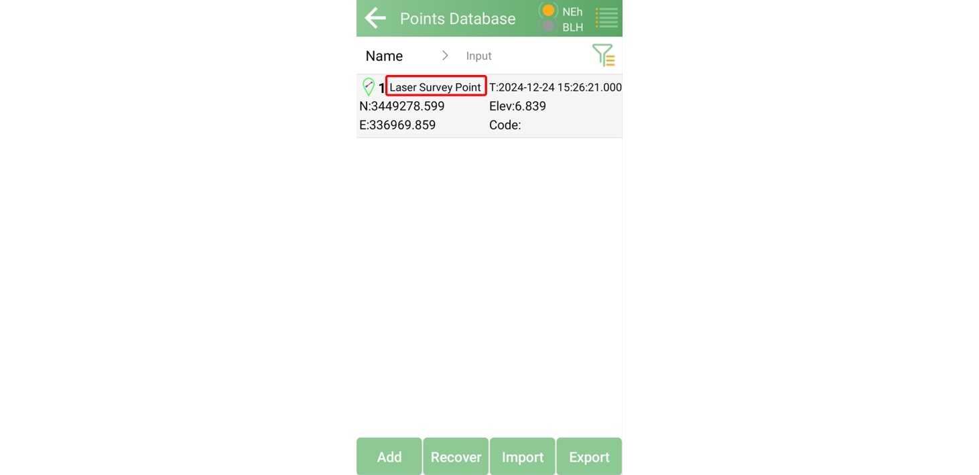Screen dimensions: 979x475
Task: Click the NEh label text
Action: pyautogui.click(x=572, y=11)
